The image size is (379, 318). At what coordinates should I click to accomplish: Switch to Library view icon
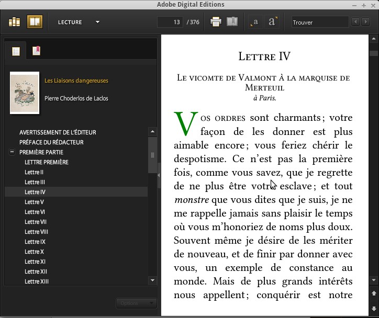[x=14, y=22]
